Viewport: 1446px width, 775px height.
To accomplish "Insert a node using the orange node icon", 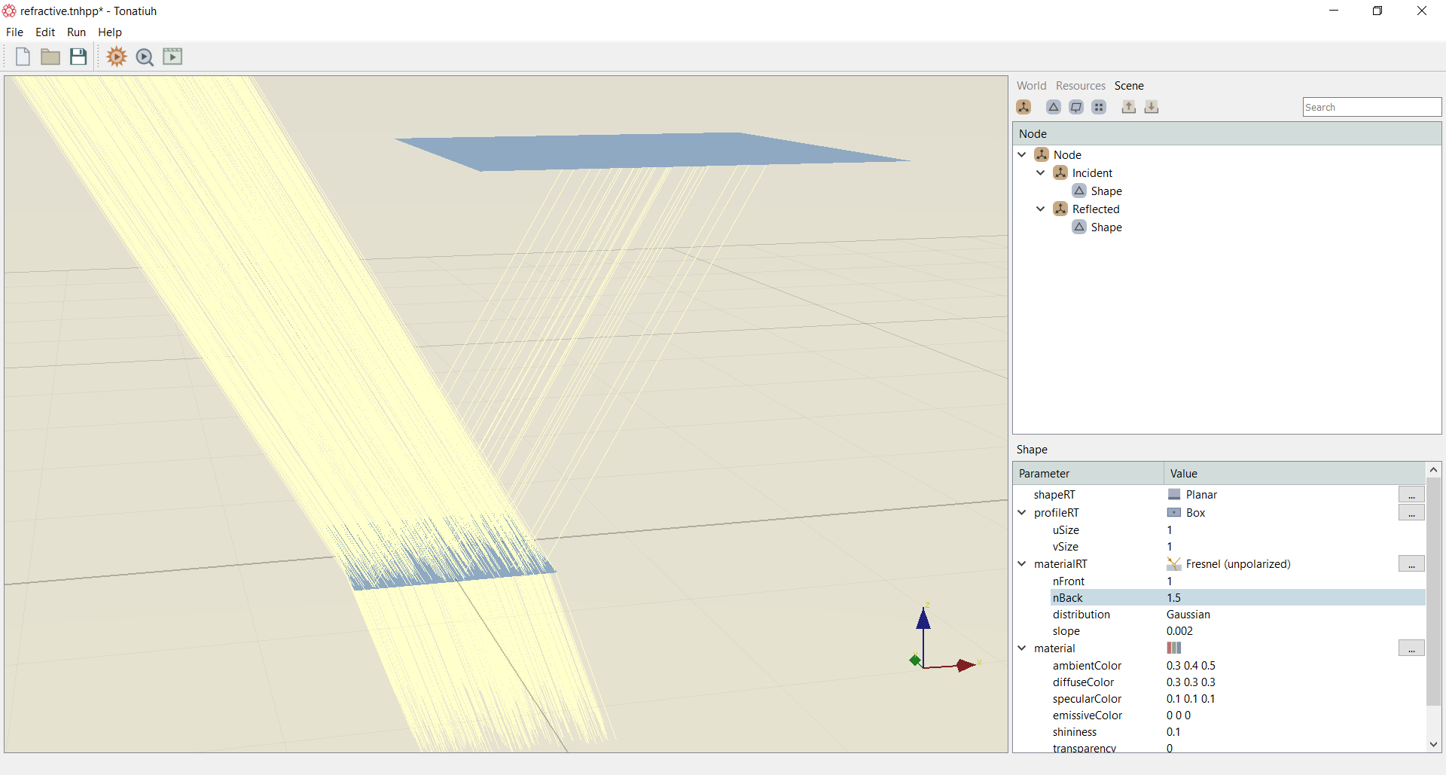I will pyautogui.click(x=1023, y=107).
